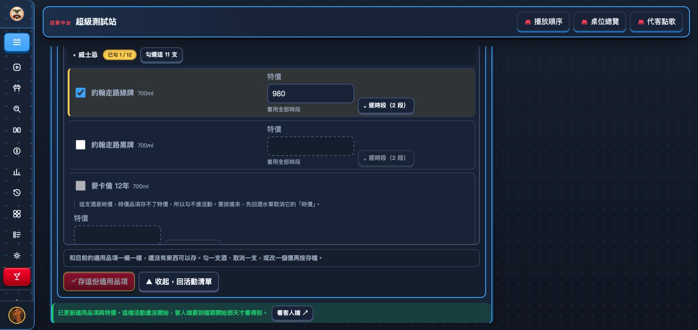The width and height of the screenshot is (698, 330).
Task: Open 看客人端 link
Action: tap(292, 313)
